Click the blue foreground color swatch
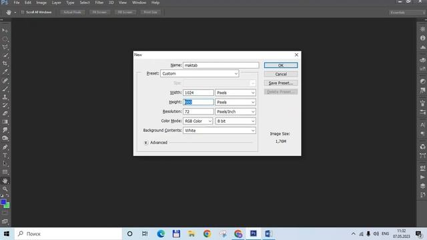This screenshot has height=240, width=427. pos(3,202)
